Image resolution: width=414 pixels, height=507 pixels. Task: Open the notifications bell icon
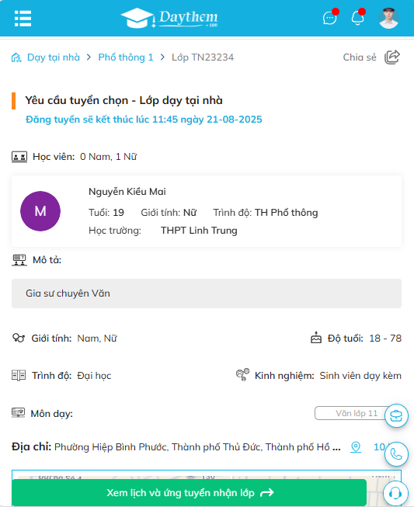pos(358,18)
